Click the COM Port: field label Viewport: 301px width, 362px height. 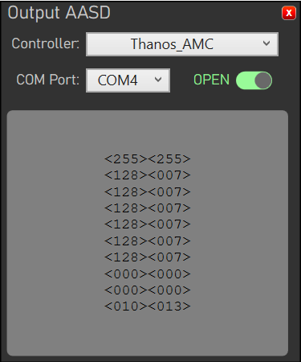tap(48, 80)
